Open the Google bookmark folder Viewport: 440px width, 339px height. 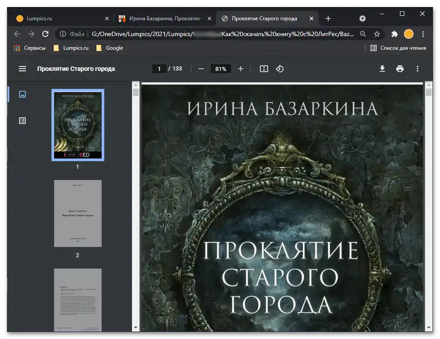pos(110,48)
